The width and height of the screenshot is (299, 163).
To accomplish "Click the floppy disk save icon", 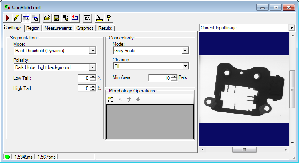I will [x=57, y=18].
